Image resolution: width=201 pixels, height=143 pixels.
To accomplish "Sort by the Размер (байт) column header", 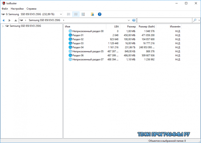I will (147, 26).
